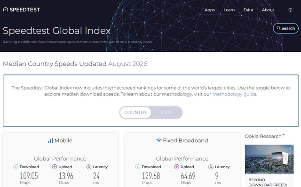Click the Mobile Download arrow icon
Screen dimensions: 301x187
click(x=16, y=167)
